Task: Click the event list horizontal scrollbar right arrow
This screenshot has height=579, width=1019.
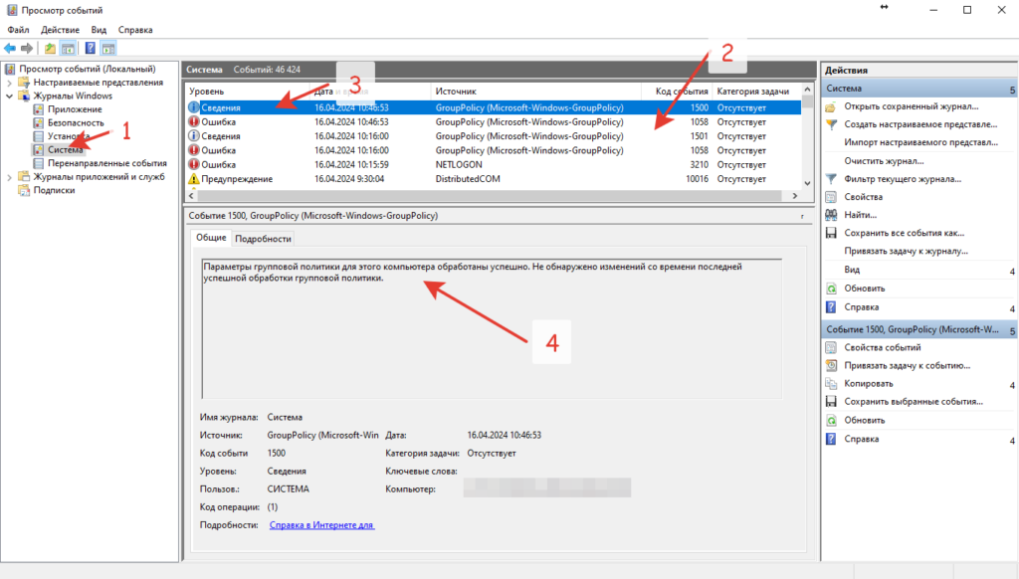Action: [x=795, y=196]
